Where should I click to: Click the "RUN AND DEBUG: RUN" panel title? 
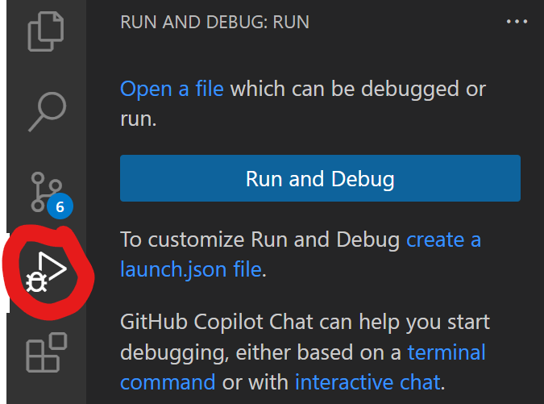[x=214, y=22]
